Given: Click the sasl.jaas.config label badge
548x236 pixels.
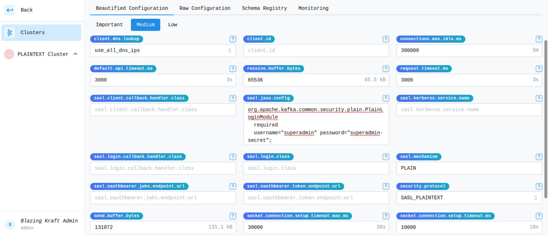Looking at the screenshot, I should pyautogui.click(x=268, y=98).
